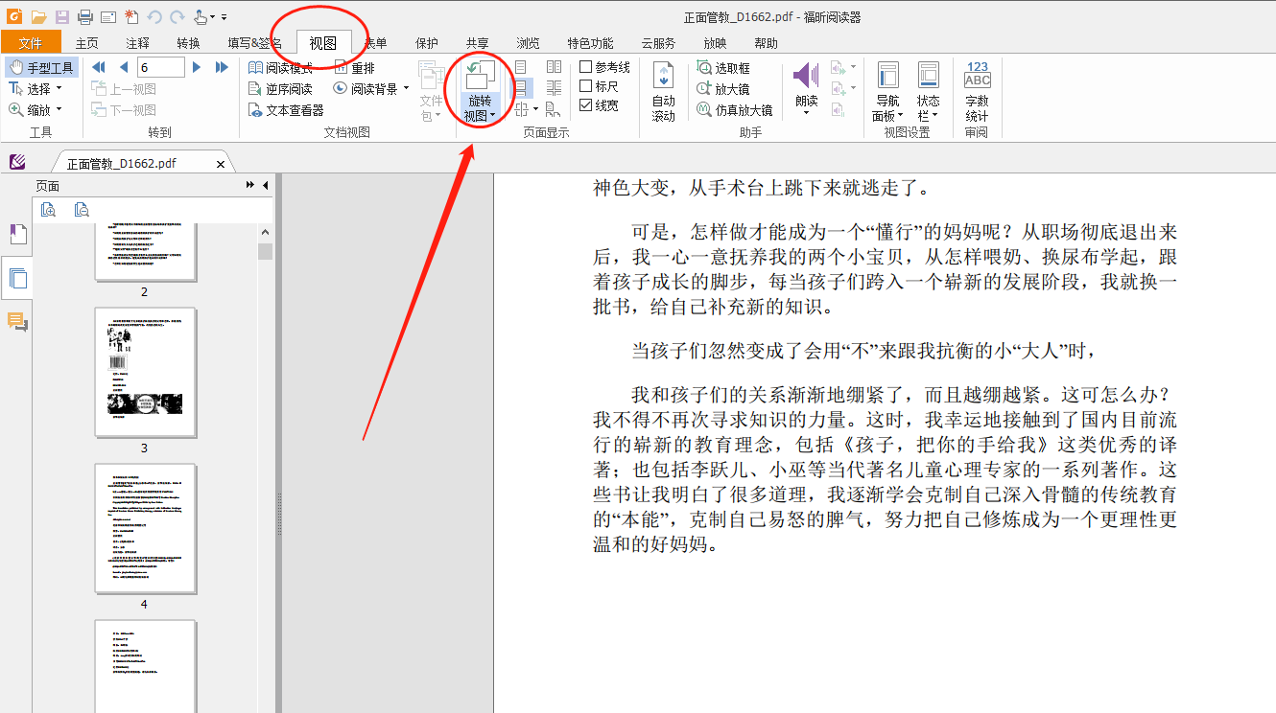The height and width of the screenshot is (713, 1276).
Task: Start Auto Scroll (自动滚动)
Action: (663, 89)
